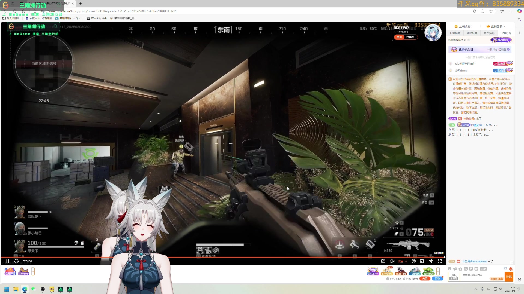The height and width of the screenshot is (294, 524).
Task: Open the 钻石粉丝 activity icon
Action: [x=373, y=271]
